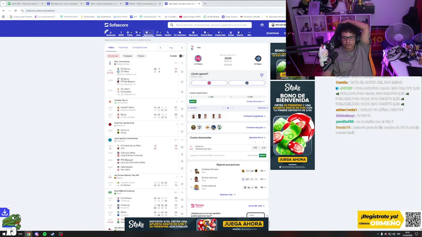Expand Cuotas adicionales dropdown
Viewport: 422px width, 237px height.
click(x=256, y=101)
